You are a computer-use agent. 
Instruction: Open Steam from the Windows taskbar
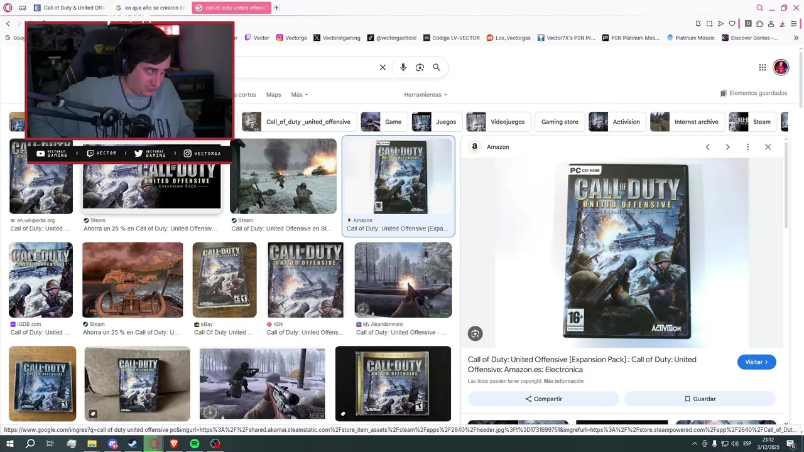pyautogui.click(x=133, y=444)
